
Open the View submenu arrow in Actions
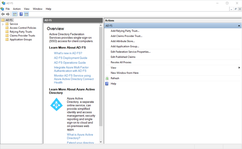tap(239, 68)
